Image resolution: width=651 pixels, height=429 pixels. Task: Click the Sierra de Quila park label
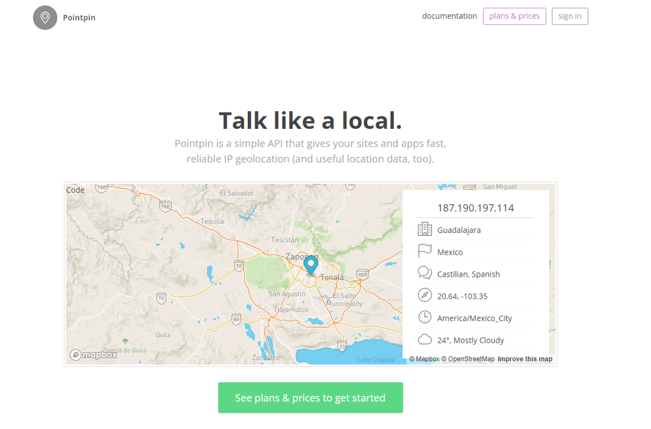coord(126,350)
